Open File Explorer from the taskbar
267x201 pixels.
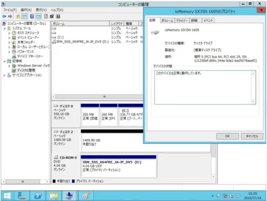[x=54, y=196]
